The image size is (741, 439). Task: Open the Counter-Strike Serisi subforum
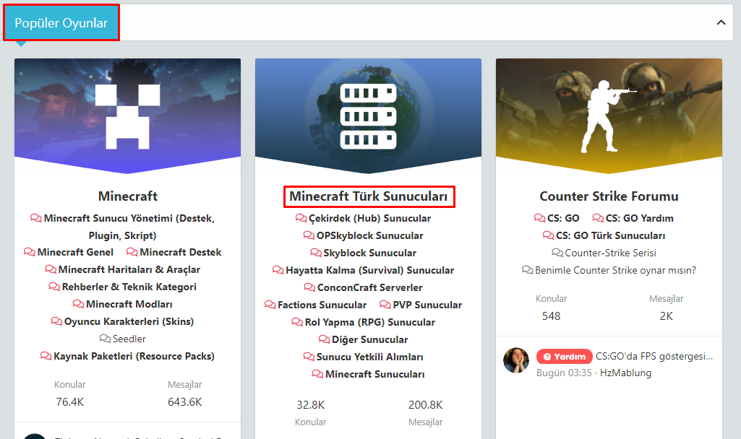pos(610,253)
